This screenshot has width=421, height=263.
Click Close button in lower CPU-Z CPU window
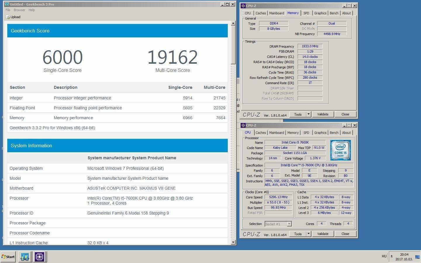point(345,234)
